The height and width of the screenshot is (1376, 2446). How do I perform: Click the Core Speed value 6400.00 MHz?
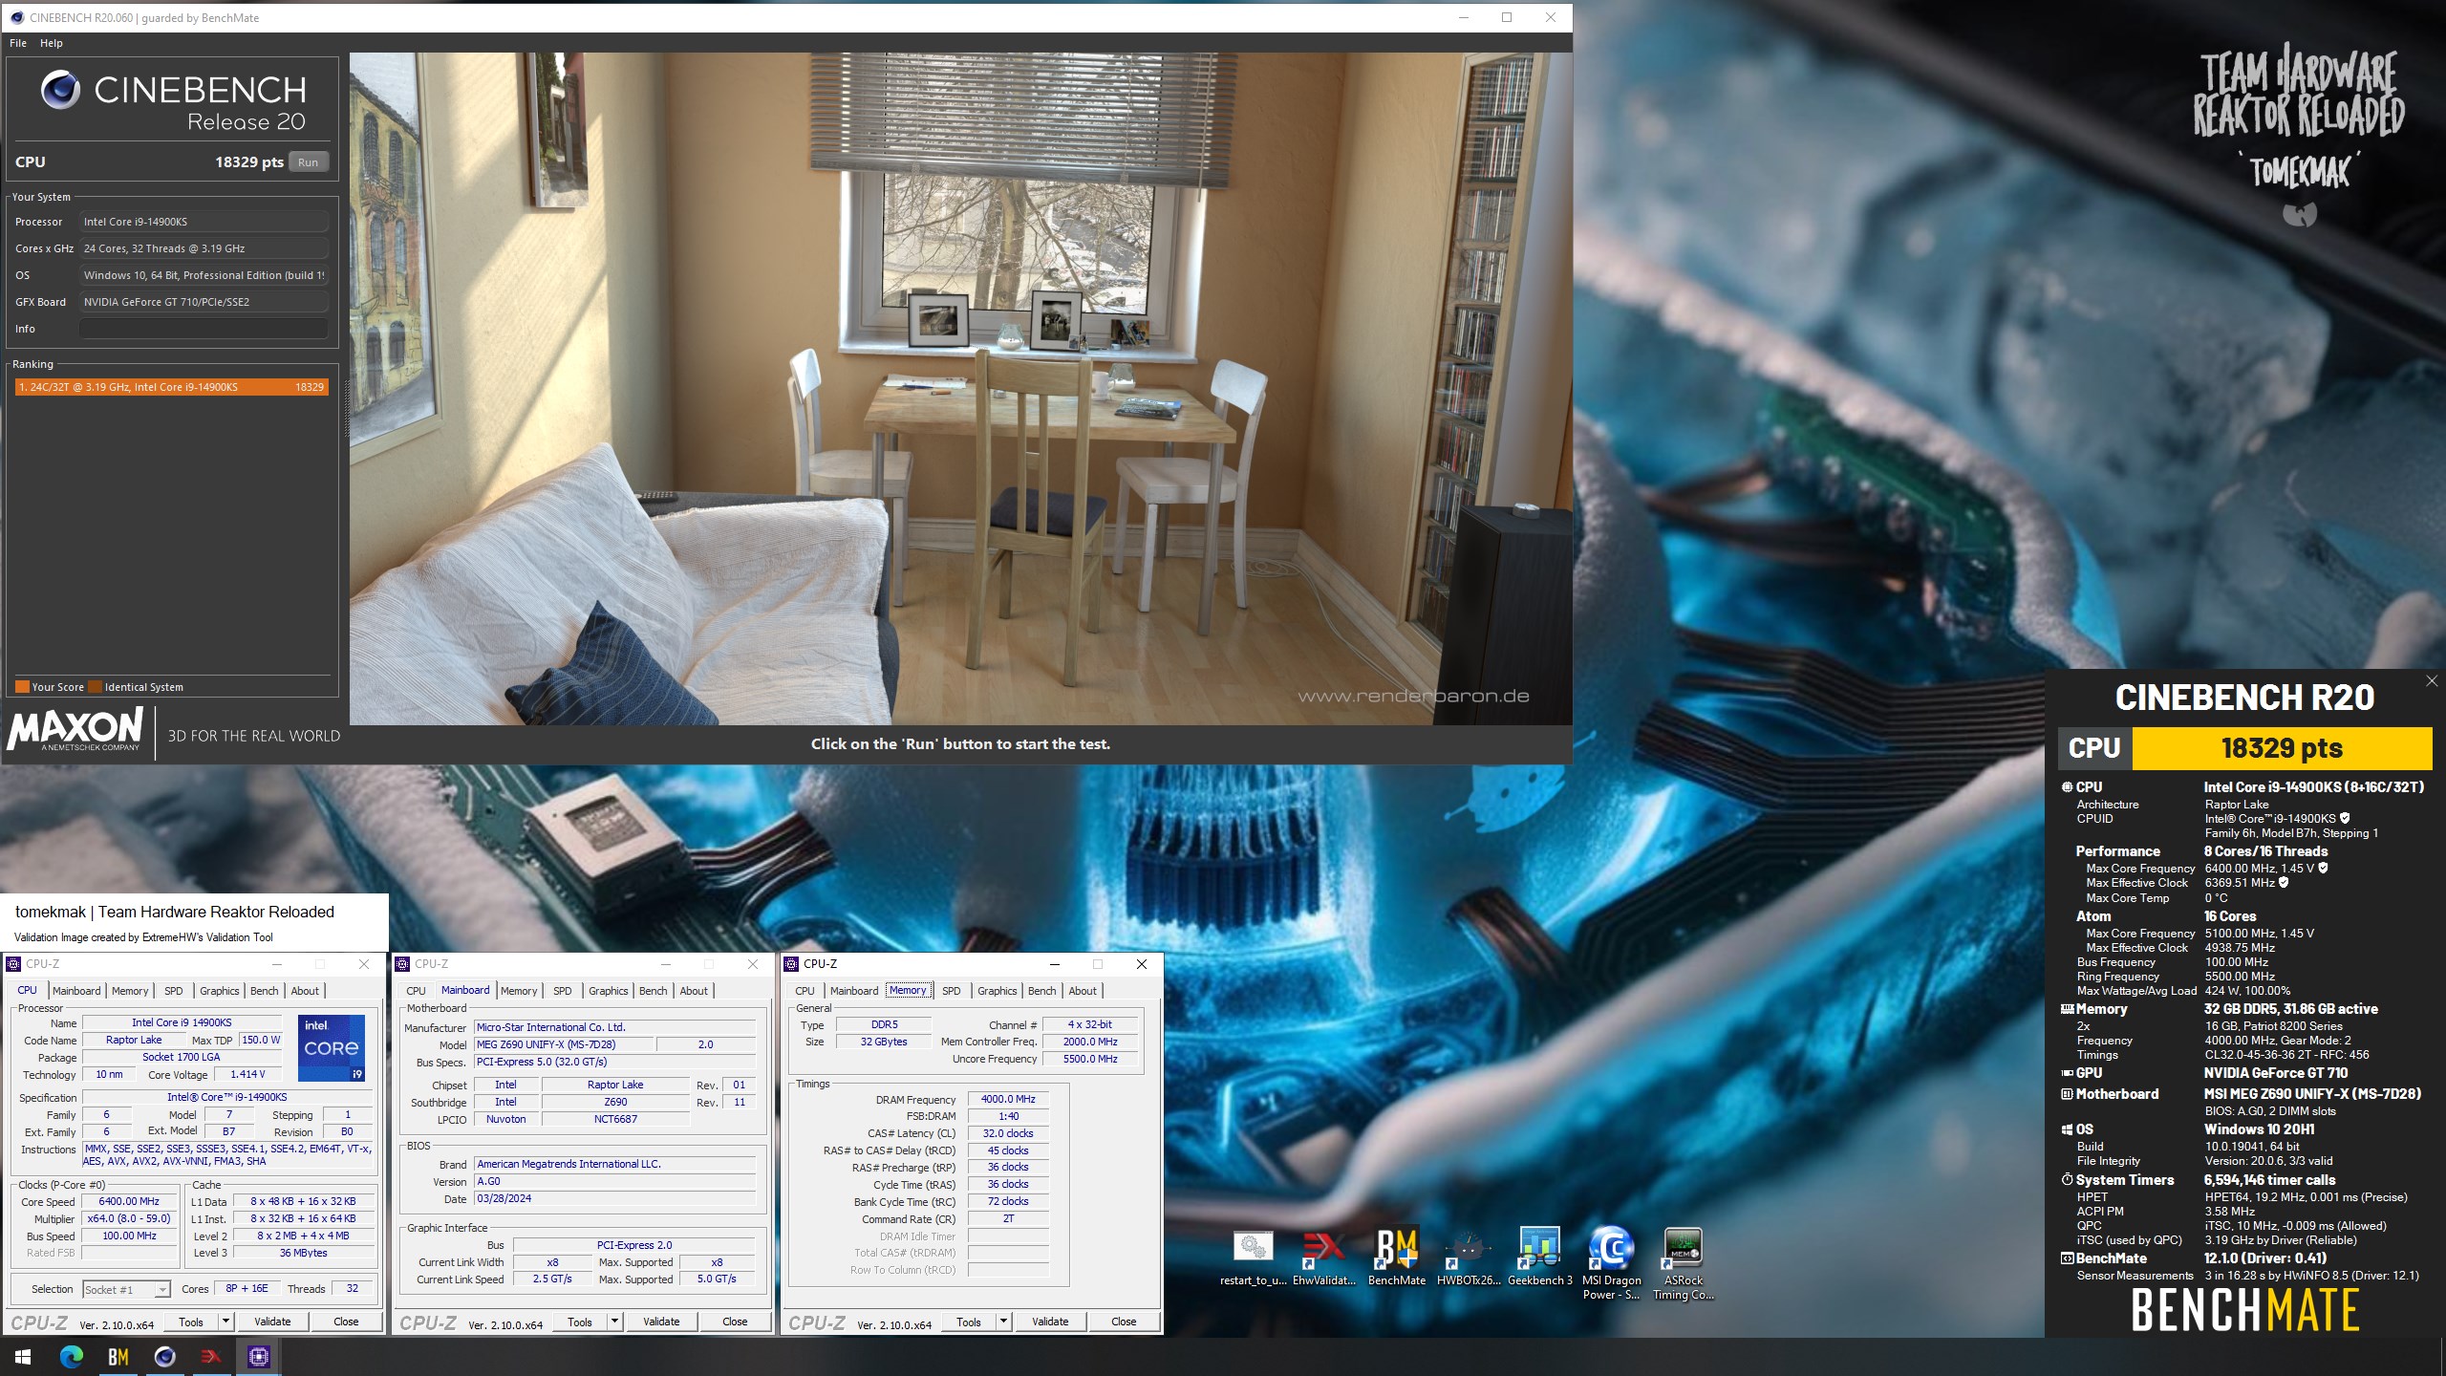coord(129,1201)
